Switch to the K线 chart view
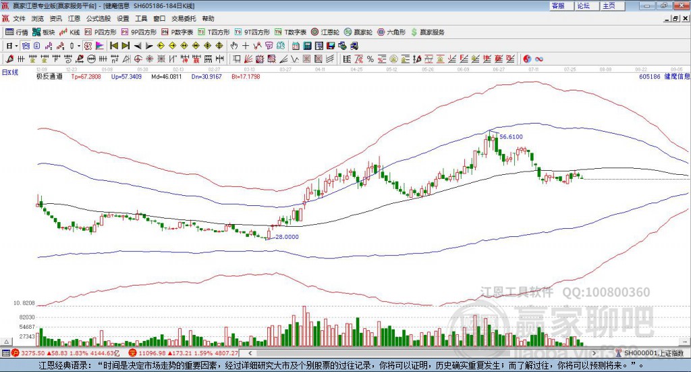The image size is (691, 372). (70, 32)
